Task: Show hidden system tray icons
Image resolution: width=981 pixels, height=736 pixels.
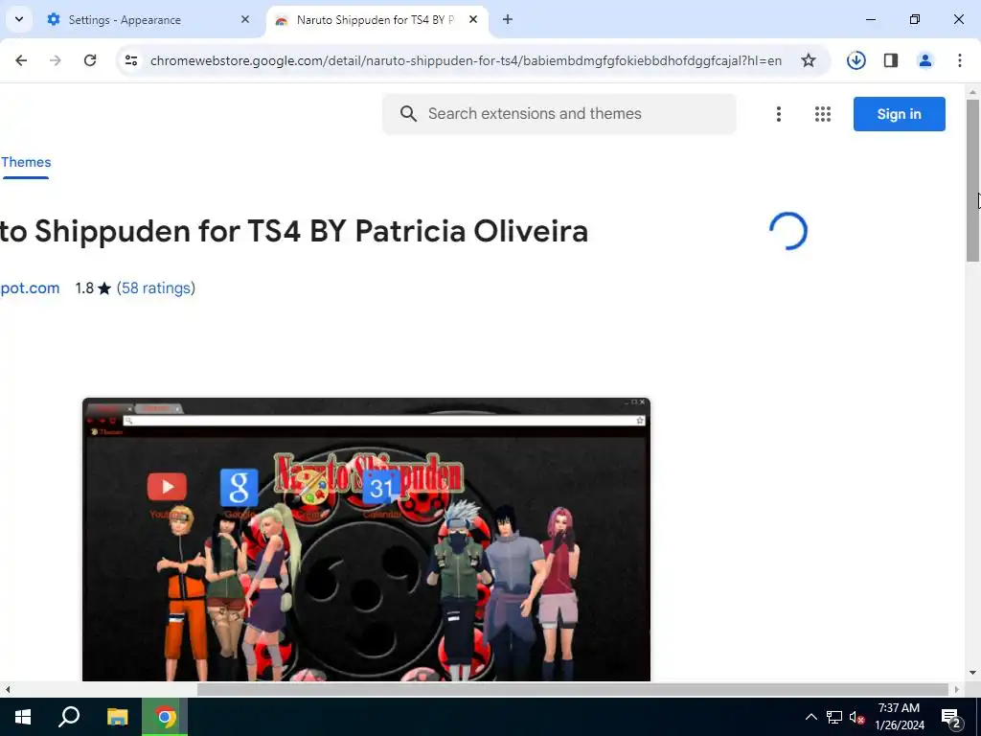Action: click(x=810, y=717)
